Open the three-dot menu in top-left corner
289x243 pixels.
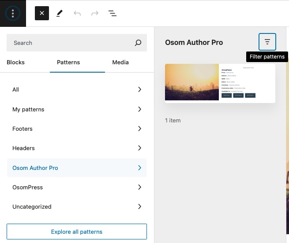coord(13,13)
